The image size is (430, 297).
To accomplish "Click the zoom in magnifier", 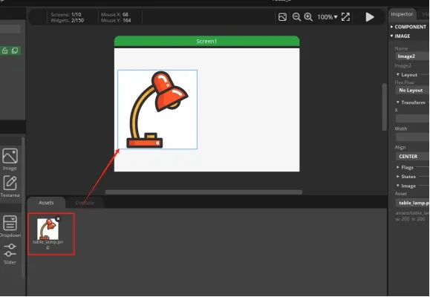I will point(308,17).
